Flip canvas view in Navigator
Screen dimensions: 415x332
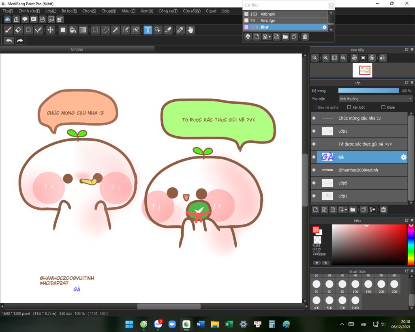(x=383, y=58)
